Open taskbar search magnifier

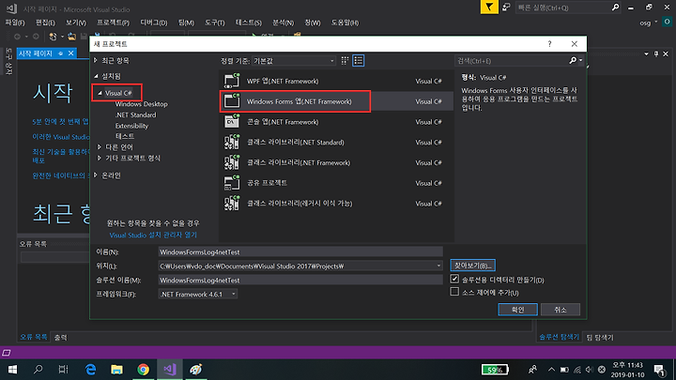point(38,370)
